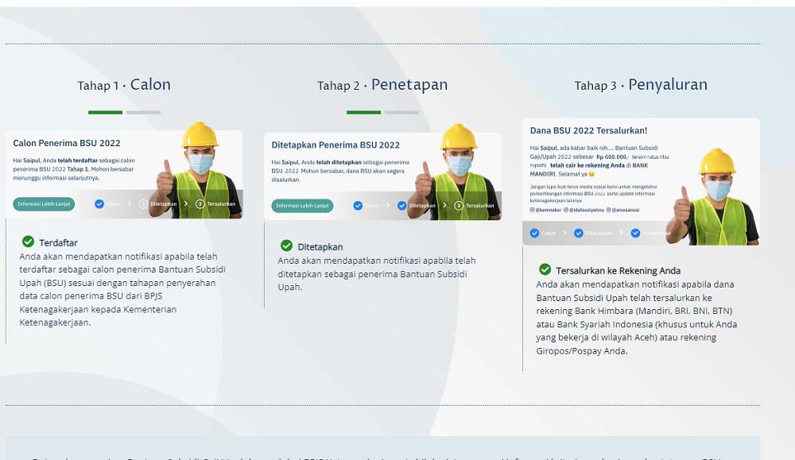
Task: Click the 'Ditetapkan Penerima BSU 2022' card title
Action: tap(335, 145)
